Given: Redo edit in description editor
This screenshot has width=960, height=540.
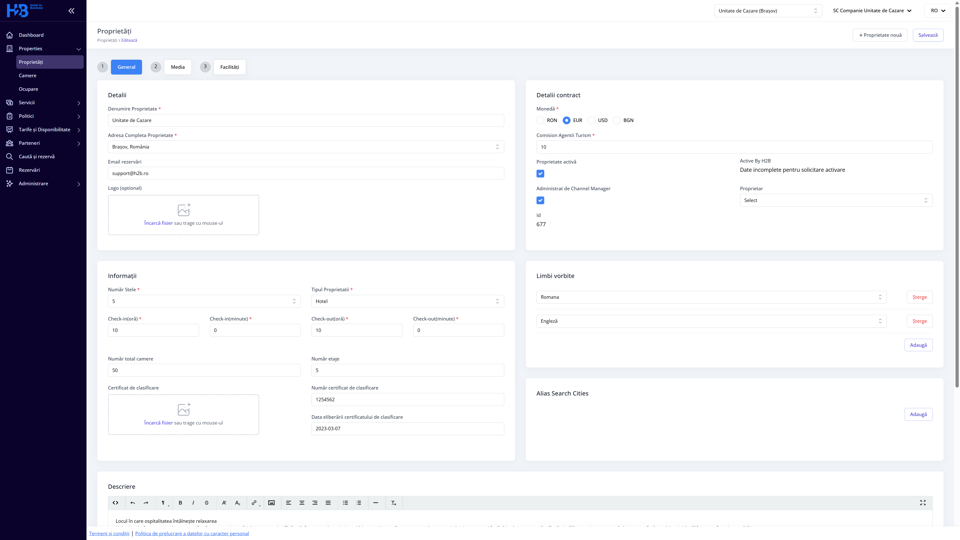Looking at the screenshot, I should pyautogui.click(x=146, y=503).
